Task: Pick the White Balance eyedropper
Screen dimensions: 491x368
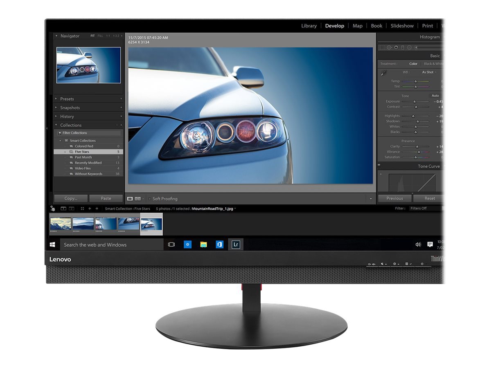Action: pos(383,73)
